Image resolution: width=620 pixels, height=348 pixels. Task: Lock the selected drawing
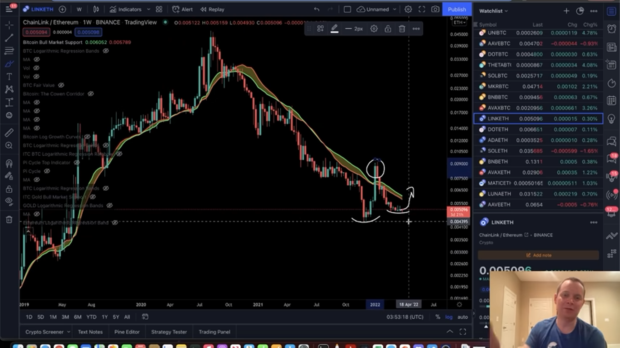tap(388, 29)
